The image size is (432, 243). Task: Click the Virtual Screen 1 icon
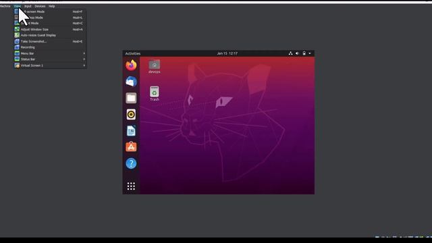coord(17,65)
